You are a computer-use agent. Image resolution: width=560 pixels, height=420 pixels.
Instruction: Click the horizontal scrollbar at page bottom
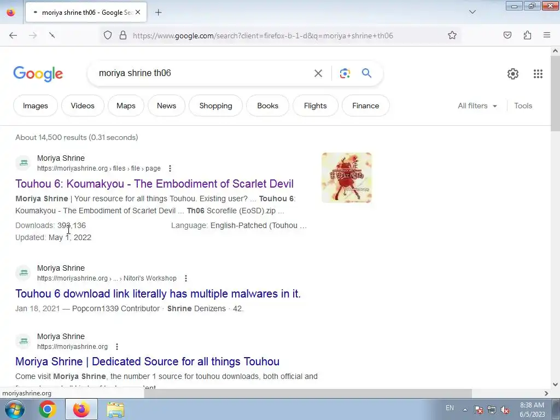pos(308,393)
